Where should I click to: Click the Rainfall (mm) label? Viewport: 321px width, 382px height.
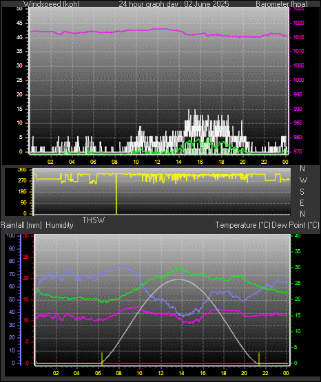(21, 225)
